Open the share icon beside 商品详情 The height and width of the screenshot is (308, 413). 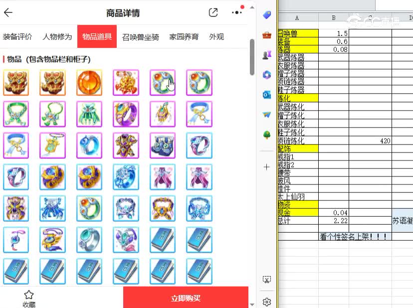(x=213, y=12)
